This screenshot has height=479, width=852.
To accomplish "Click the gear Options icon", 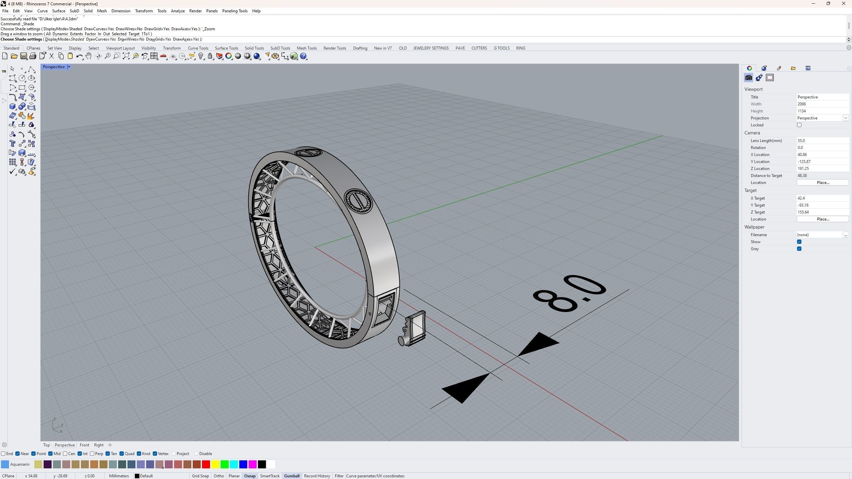I will [275, 56].
